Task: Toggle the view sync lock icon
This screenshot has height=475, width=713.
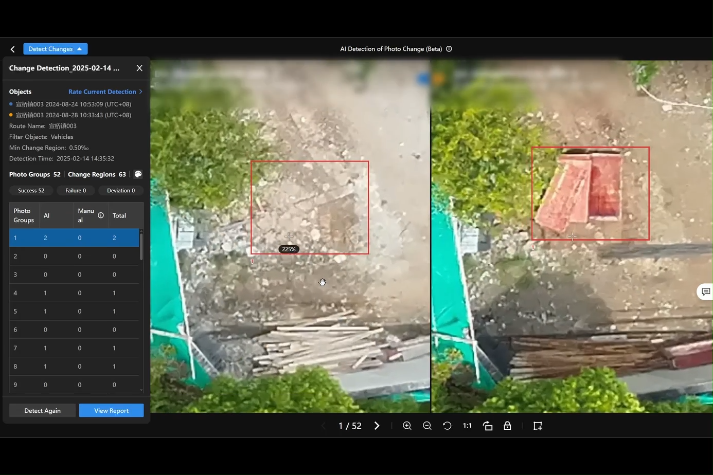Action: tap(507, 426)
